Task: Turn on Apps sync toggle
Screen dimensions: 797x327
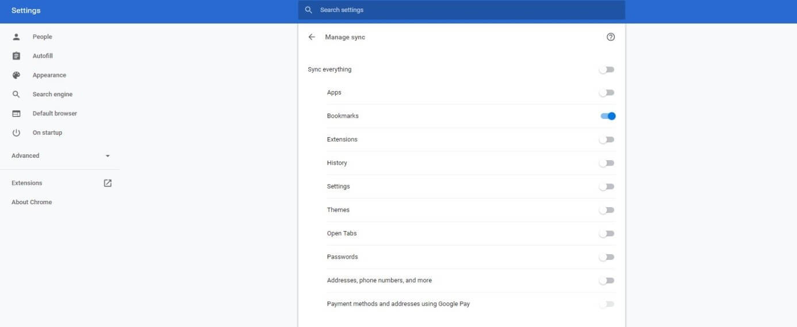Action: [x=607, y=92]
